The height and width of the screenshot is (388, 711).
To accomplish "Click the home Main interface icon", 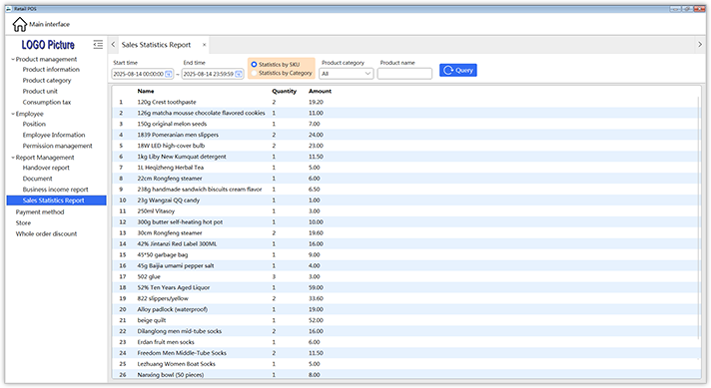I will (x=20, y=25).
